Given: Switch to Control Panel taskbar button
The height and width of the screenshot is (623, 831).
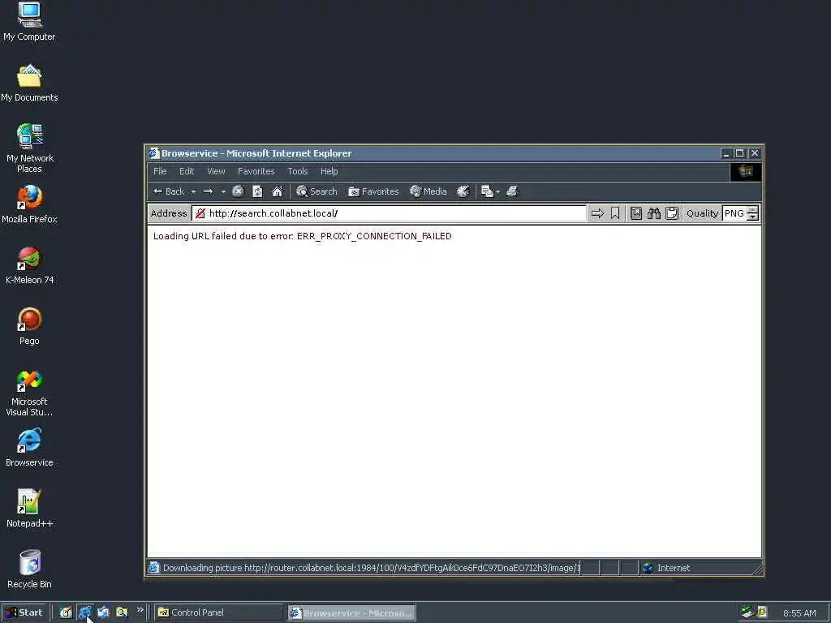Looking at the screenshot, I should click(218, 612).
